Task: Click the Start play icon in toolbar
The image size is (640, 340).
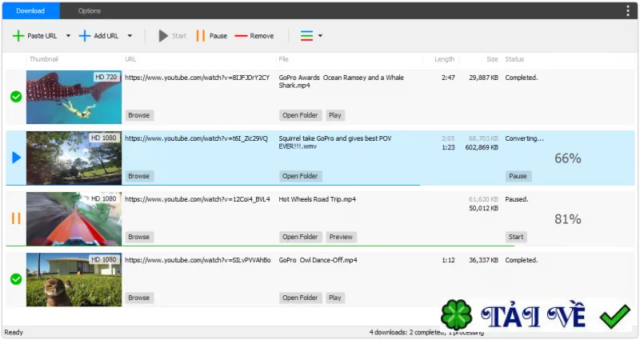Action: [163, 36]
